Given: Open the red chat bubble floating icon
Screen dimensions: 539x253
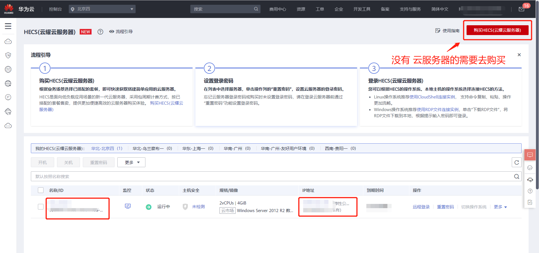Looking at the screenshot, I should [530, 155].
